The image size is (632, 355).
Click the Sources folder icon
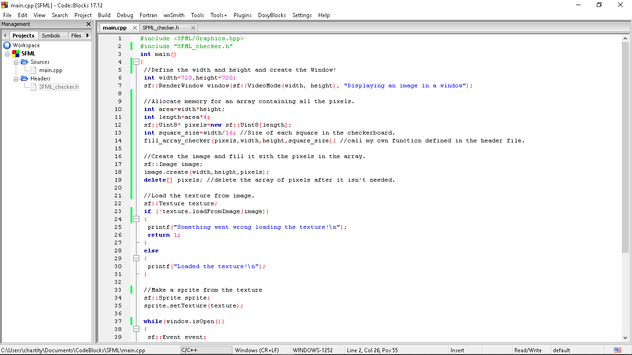[x=25, y=61]
